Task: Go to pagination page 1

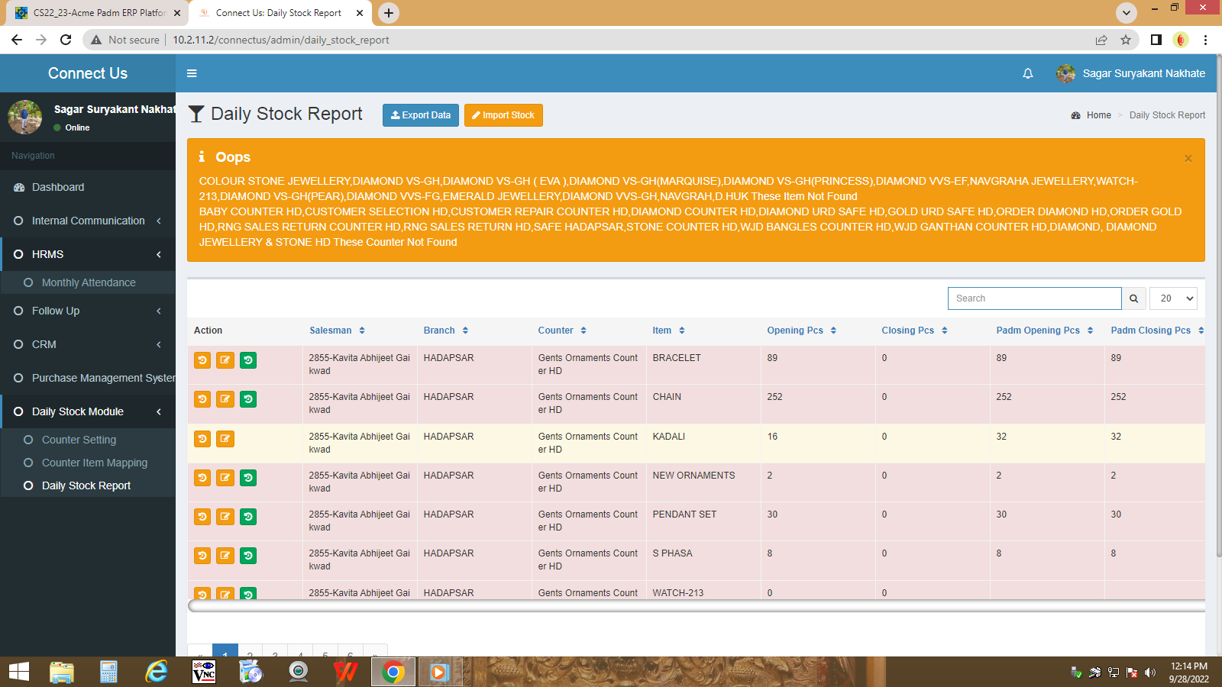Action: pyautogui.click(x=225, y=651)
